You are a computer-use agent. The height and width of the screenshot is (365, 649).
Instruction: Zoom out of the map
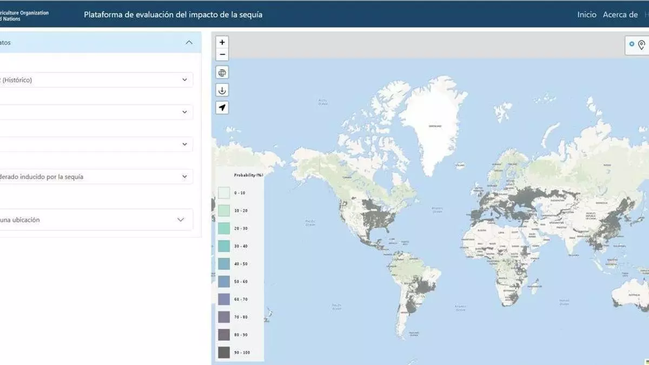(222, 55)
